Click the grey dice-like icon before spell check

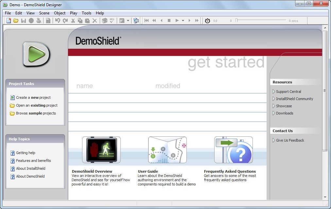pos(104,21)
